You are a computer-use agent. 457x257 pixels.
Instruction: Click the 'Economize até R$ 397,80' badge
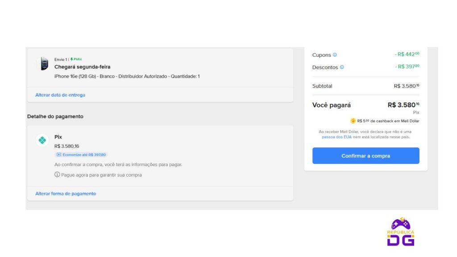(x=81, y=155)
